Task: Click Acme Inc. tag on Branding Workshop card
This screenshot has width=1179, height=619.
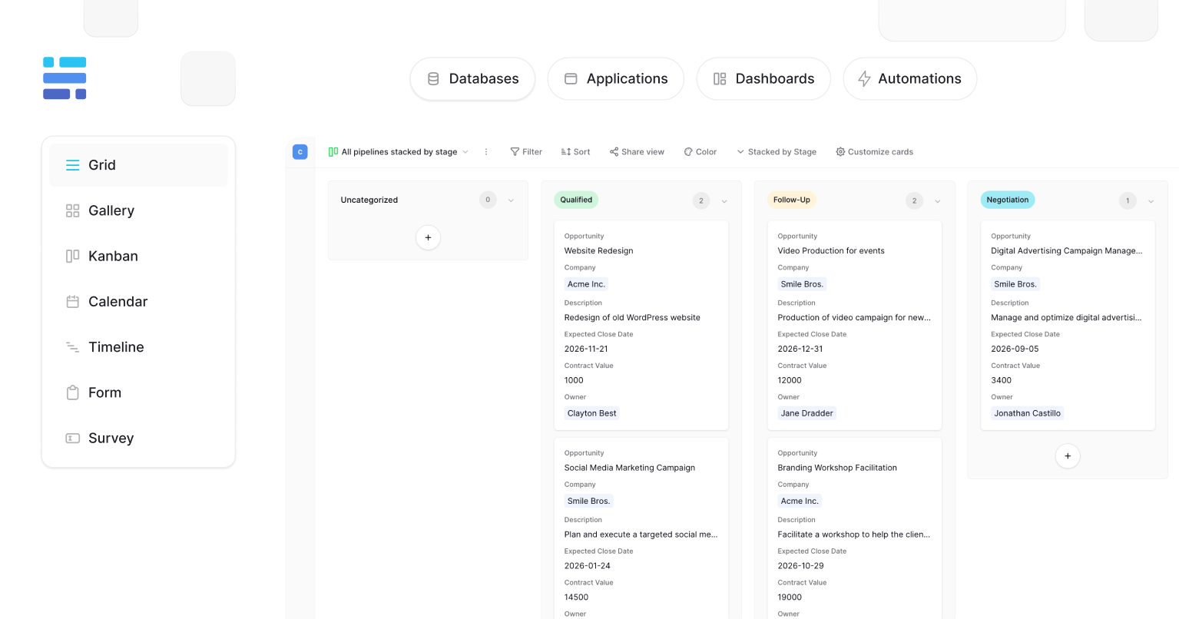Action: coord(800,501)
